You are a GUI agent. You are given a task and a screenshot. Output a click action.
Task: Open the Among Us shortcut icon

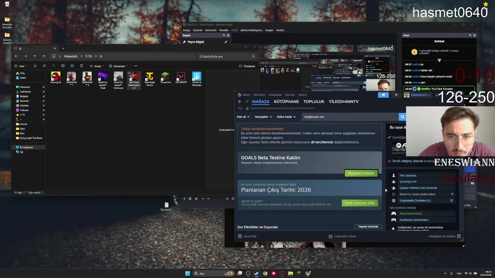[x=56, y=78]
